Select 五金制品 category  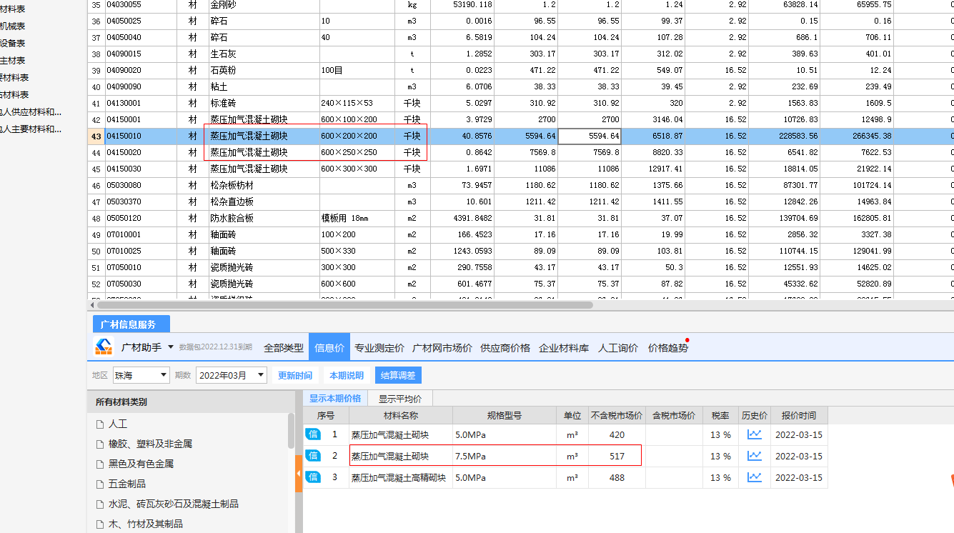(127, 484)
